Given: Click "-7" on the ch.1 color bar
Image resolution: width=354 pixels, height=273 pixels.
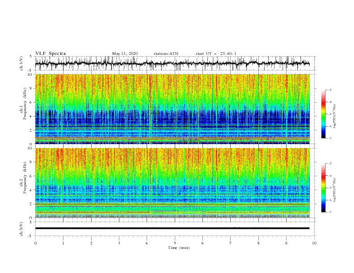Looking at the screenshot, I should (x=329, y=139).
